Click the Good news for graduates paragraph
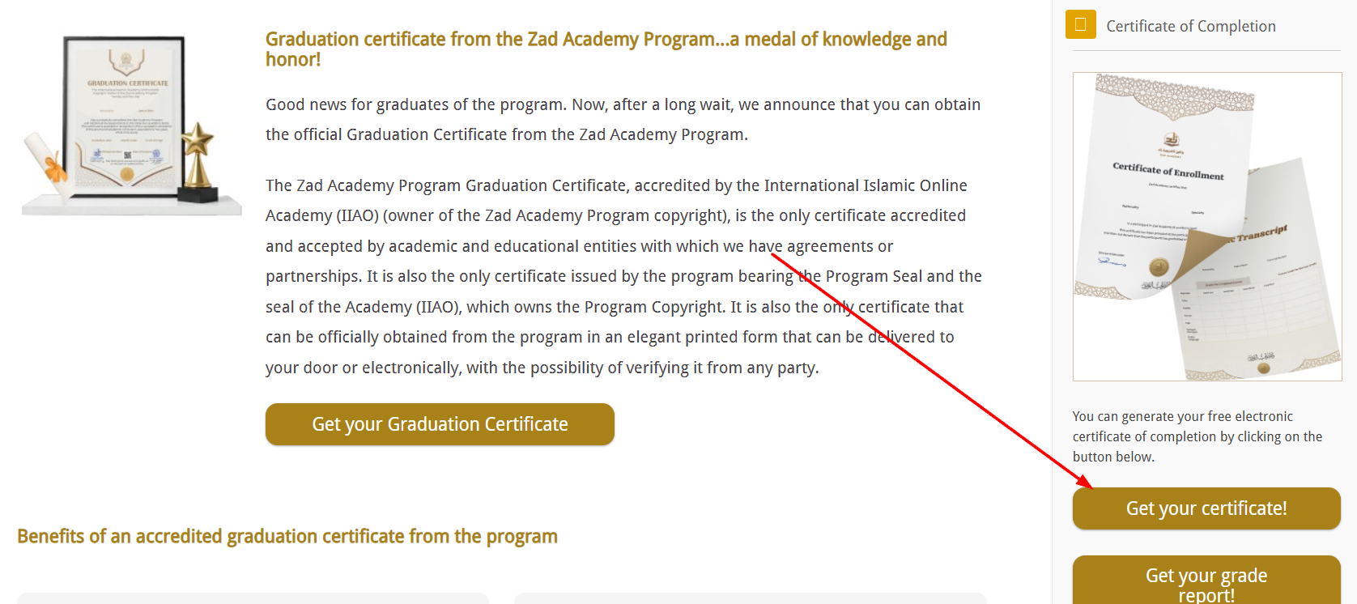The width and height of the screenshot is (1357, 604). [x=623, y=120]
